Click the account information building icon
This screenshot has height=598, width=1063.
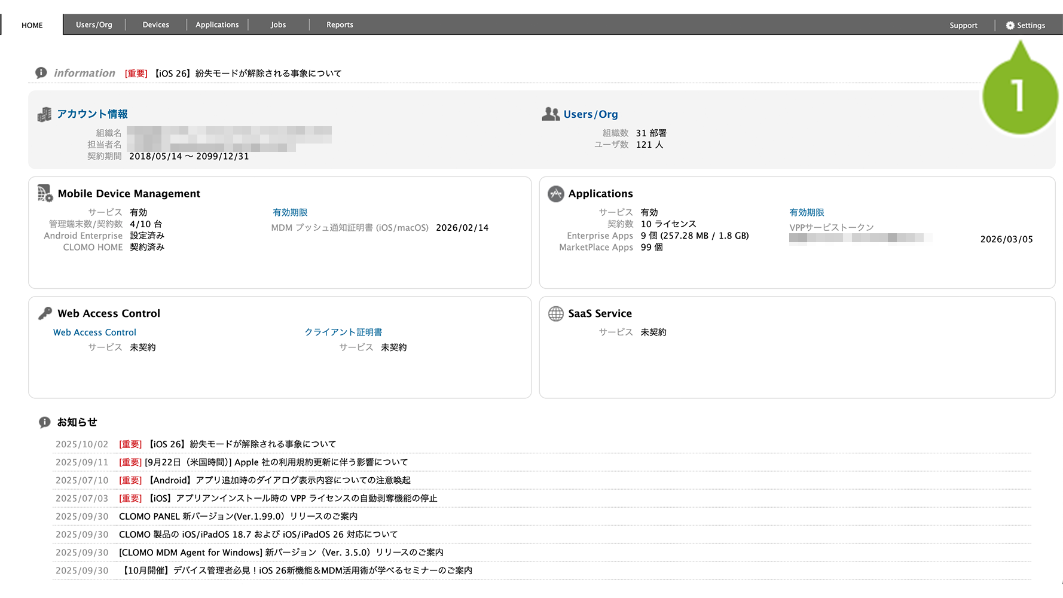pos(44,114)
